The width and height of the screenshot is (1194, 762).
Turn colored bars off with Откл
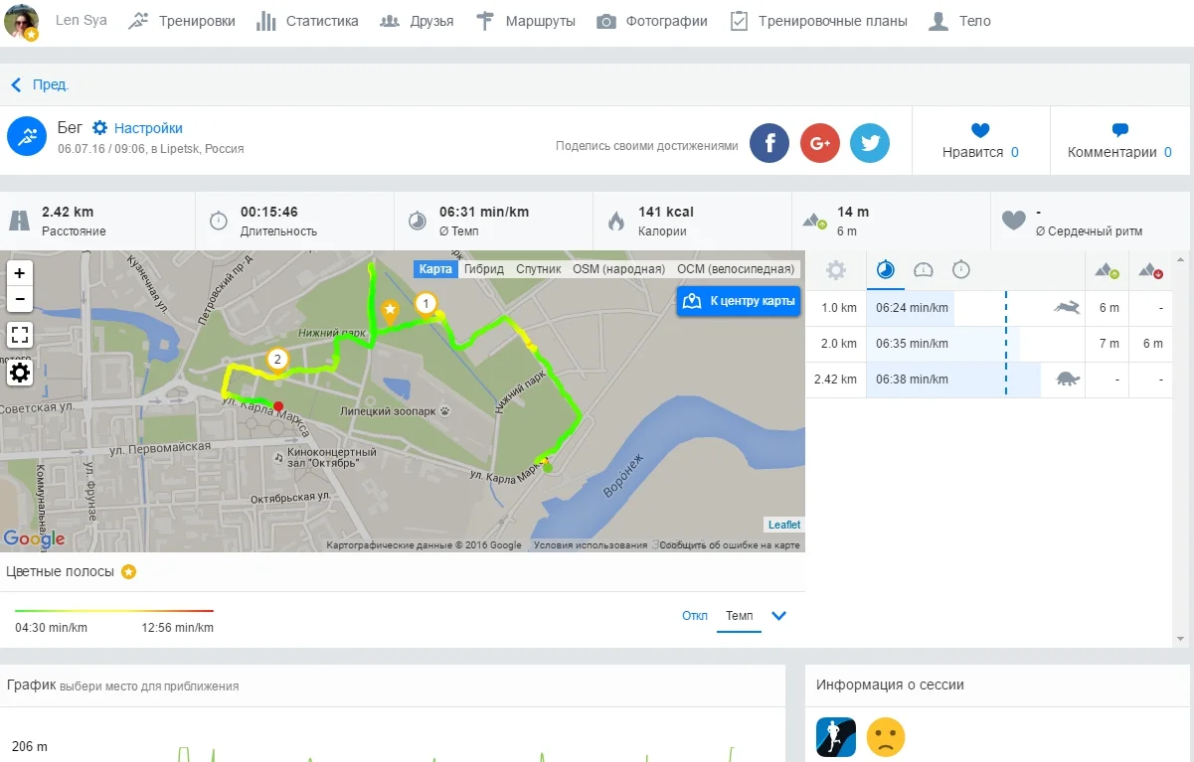click(x=695, y=616)
